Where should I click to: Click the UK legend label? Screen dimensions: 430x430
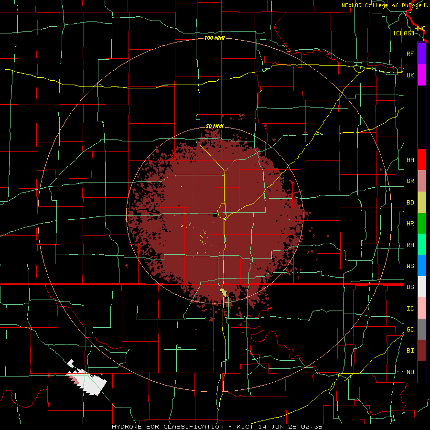(x=410, y=75)
